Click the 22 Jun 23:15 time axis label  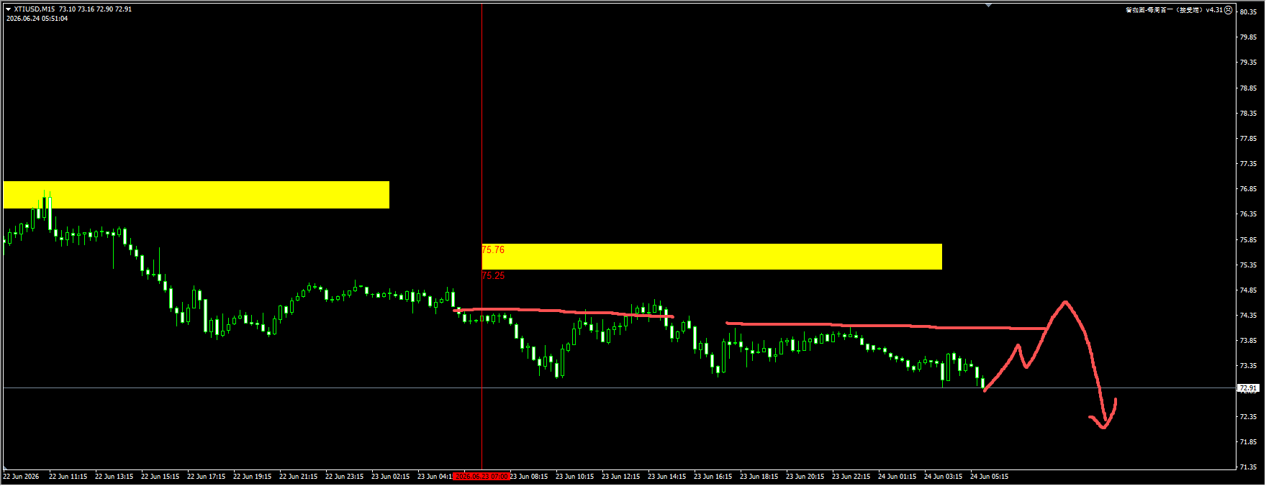[x=344, y=477]
